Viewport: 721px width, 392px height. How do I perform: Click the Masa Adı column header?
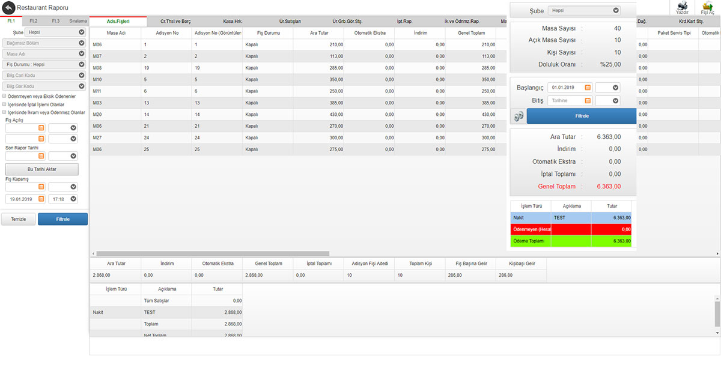click(x=115, y=32)
